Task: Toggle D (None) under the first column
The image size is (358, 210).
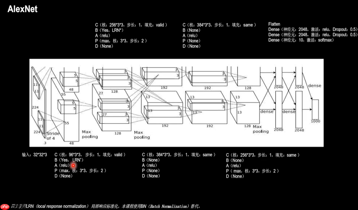Action: [63, 176]
